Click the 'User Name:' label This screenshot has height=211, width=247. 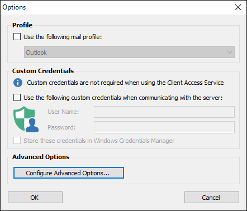(63, 112)
